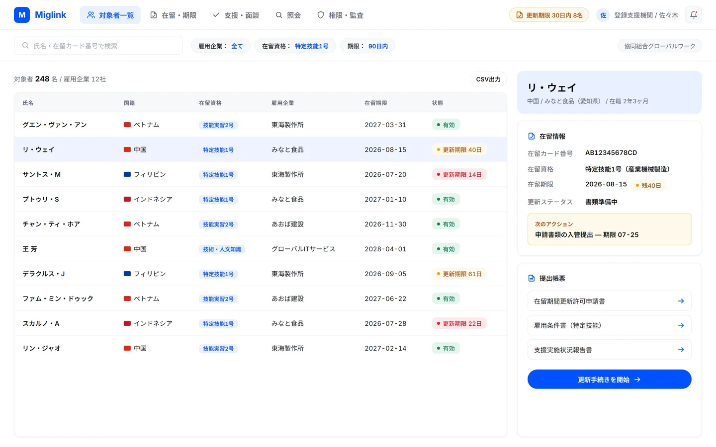Click the 残40日 badge in detail panel
716x447 pixels.
click(648, 185)
